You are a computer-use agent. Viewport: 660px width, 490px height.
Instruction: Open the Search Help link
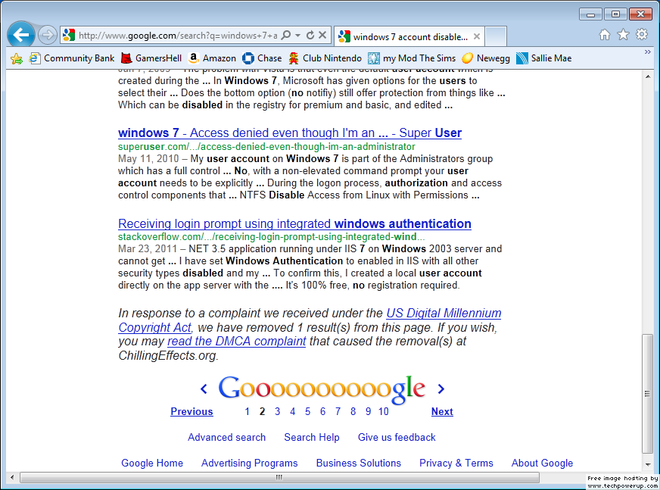point(312,437)
